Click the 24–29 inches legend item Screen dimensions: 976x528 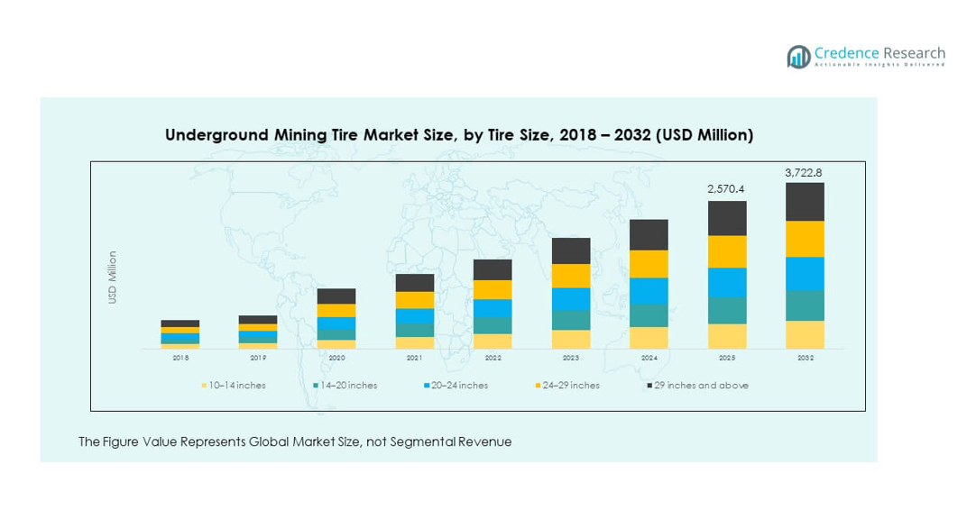(567, 386)
